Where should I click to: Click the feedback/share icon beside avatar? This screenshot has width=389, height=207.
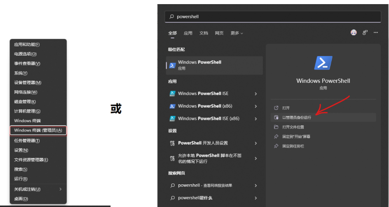click(x=365, y=33)
